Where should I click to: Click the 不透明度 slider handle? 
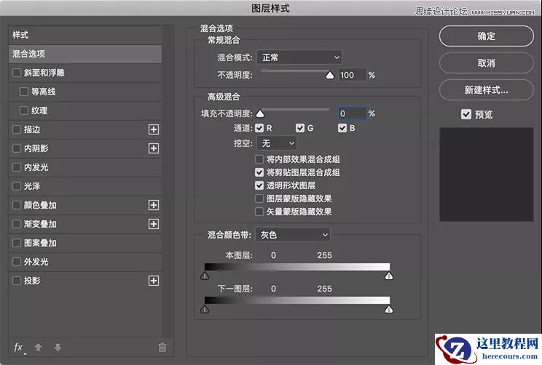tap(330, 75)
